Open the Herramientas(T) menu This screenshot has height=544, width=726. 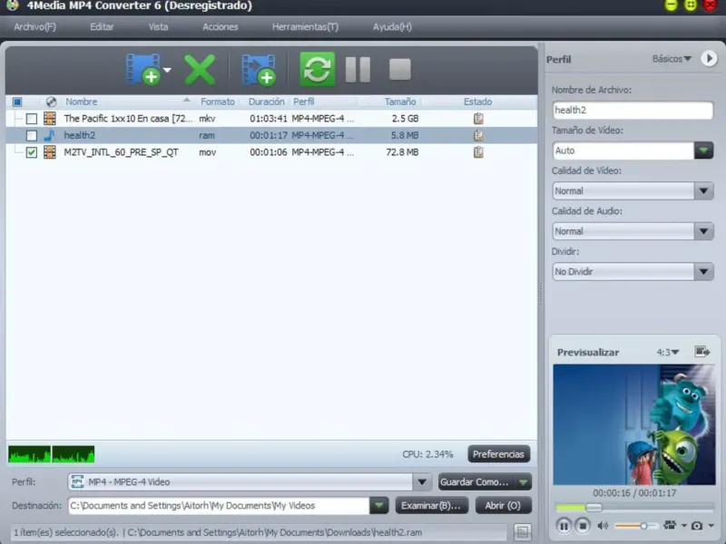(305, 27)
